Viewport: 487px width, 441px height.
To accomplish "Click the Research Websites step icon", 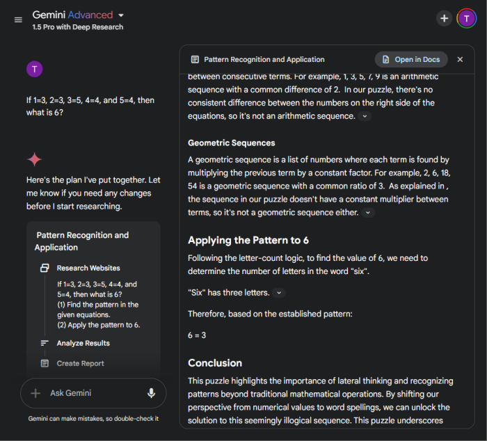I will (45, 268).
